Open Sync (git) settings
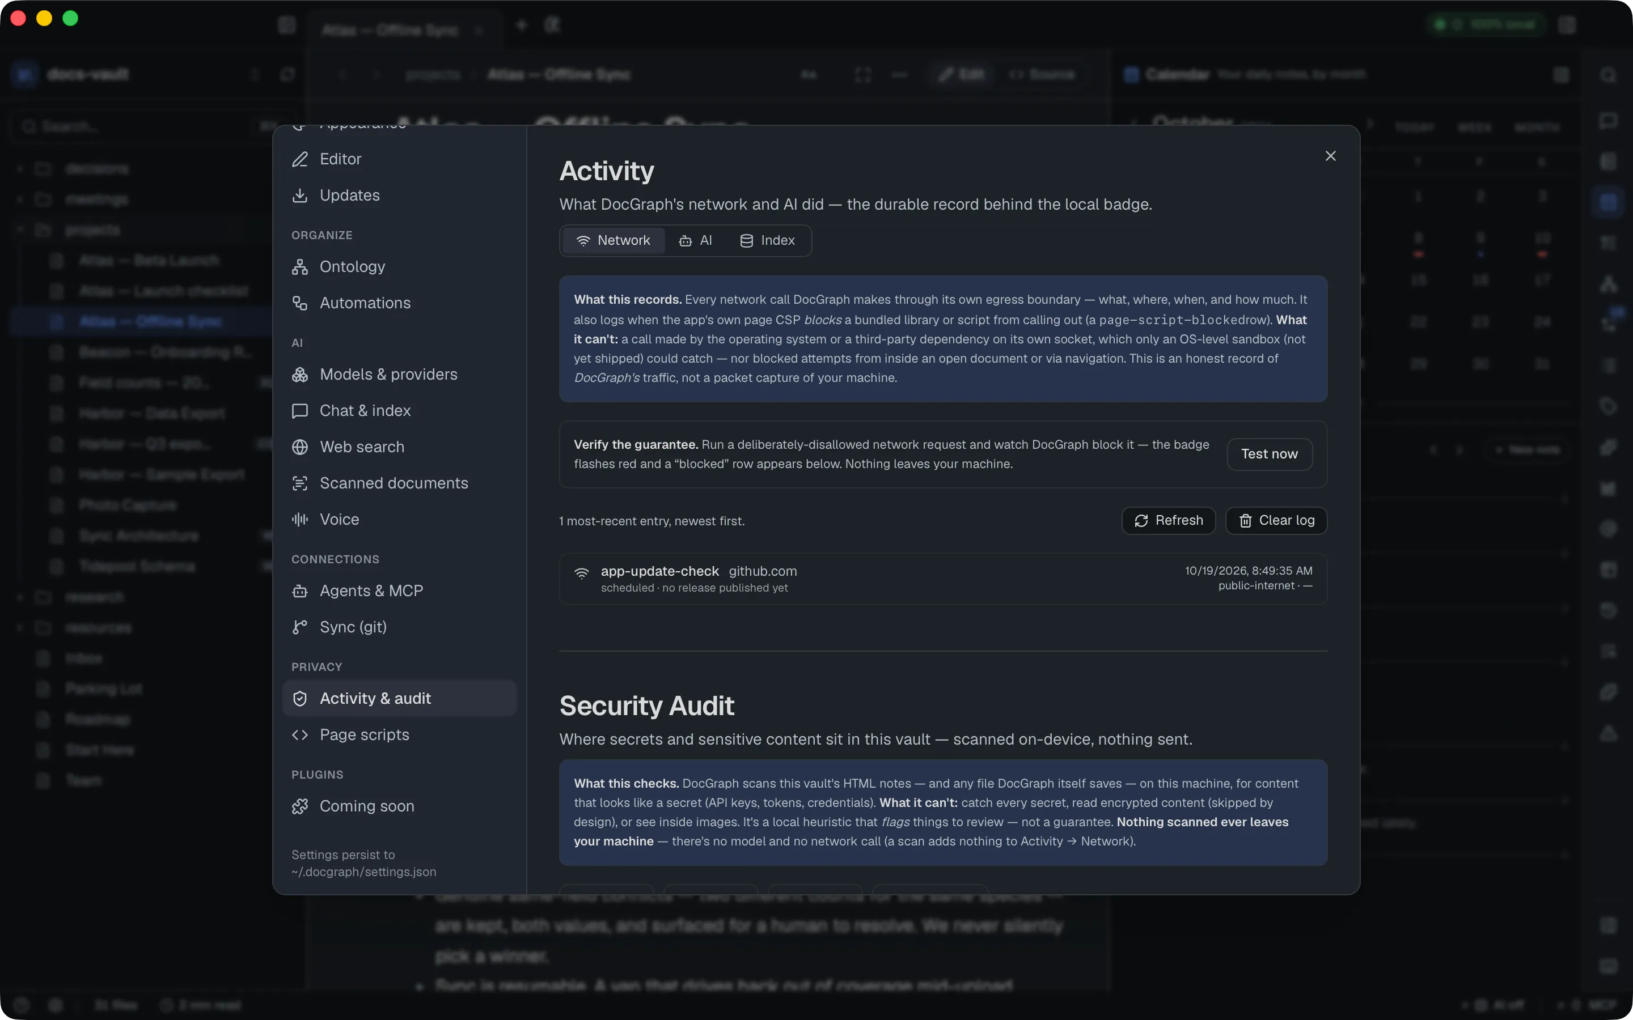Image resolution: width=1633 pixels, height=1020 pixels. 400,627
